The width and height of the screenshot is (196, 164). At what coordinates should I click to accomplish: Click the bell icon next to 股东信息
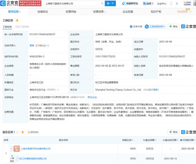click(x=23, y=132)
